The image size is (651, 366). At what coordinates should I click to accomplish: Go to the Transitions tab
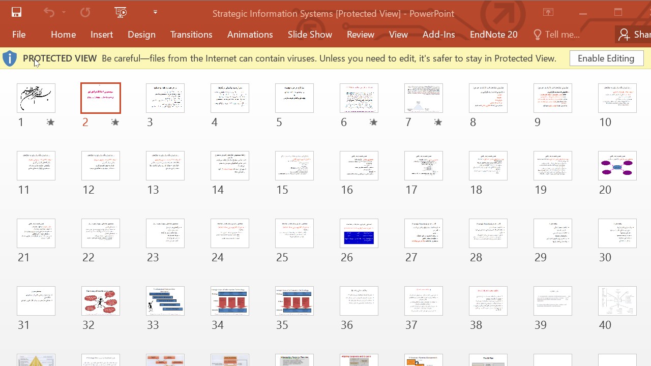191,35
